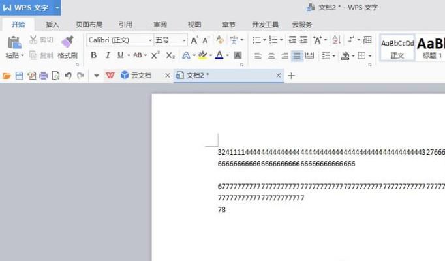
Task: Click the Paste clipboard icon
Action: pyautogui.click(x=14, y=42)
